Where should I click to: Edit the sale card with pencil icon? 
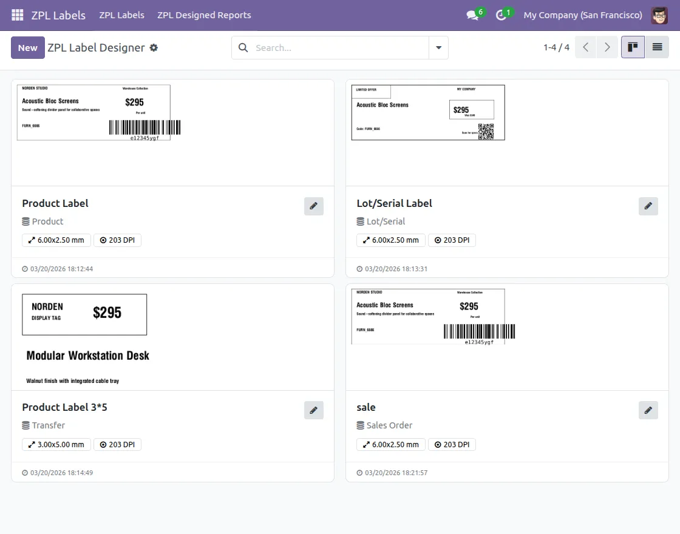(648, 410)
